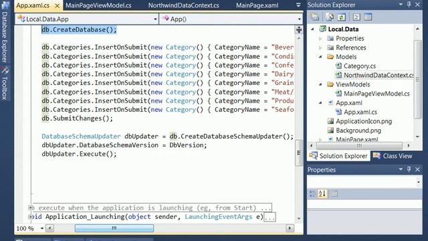Open the Solution Explorer window position menu
This screenshot has height=241, width=428.
401,5
